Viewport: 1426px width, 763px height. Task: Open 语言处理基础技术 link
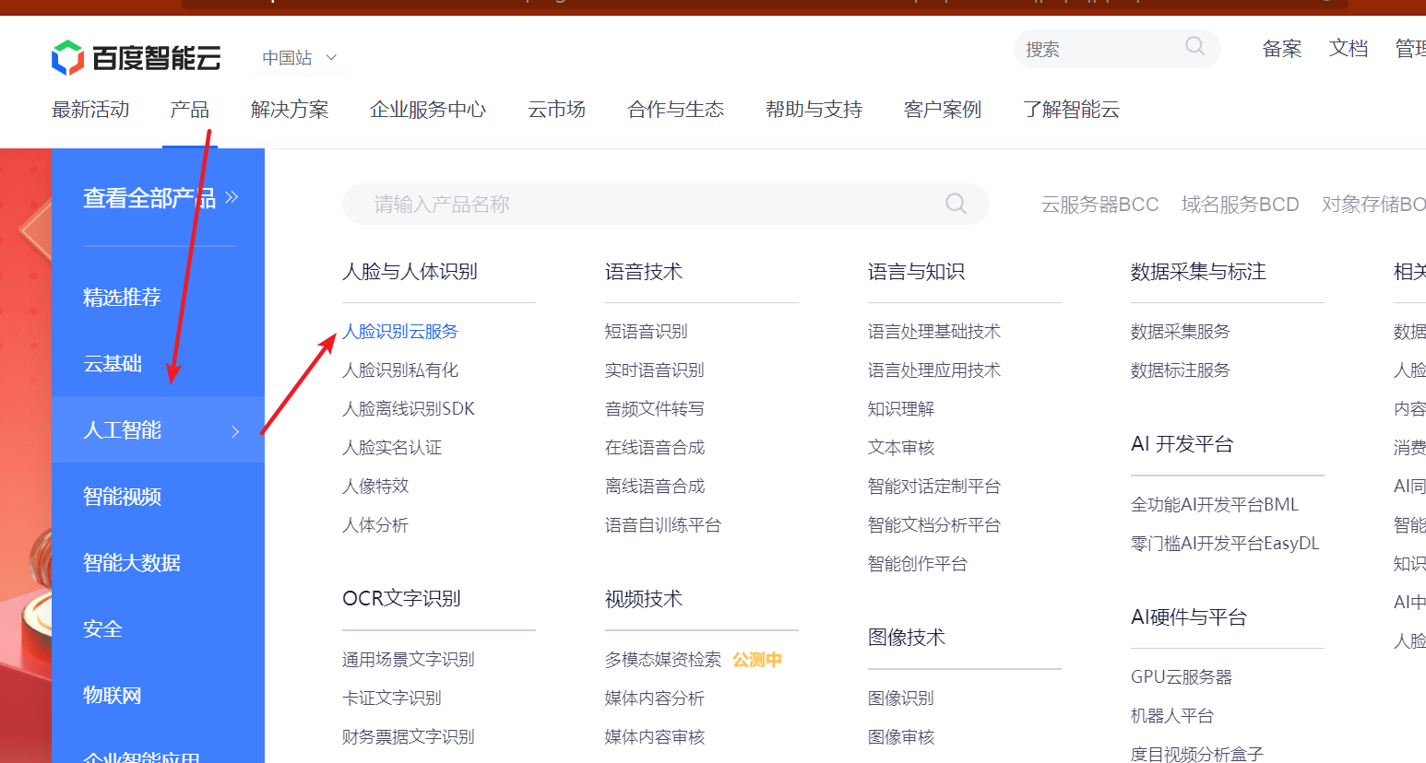(x=934, y=332)
